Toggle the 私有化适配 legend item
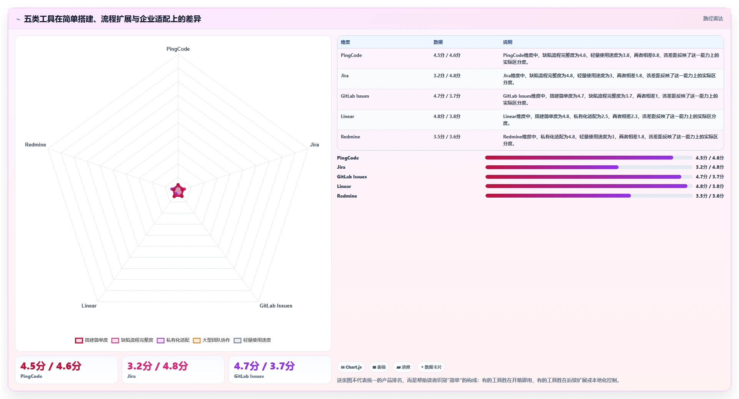Viewport: 739px width, 399px height. (x=173, y=340)
